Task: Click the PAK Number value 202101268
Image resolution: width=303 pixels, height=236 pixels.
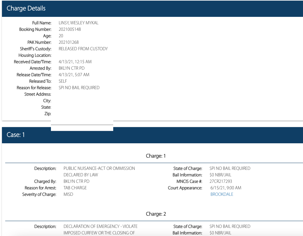Action: (x=68, y=42)
